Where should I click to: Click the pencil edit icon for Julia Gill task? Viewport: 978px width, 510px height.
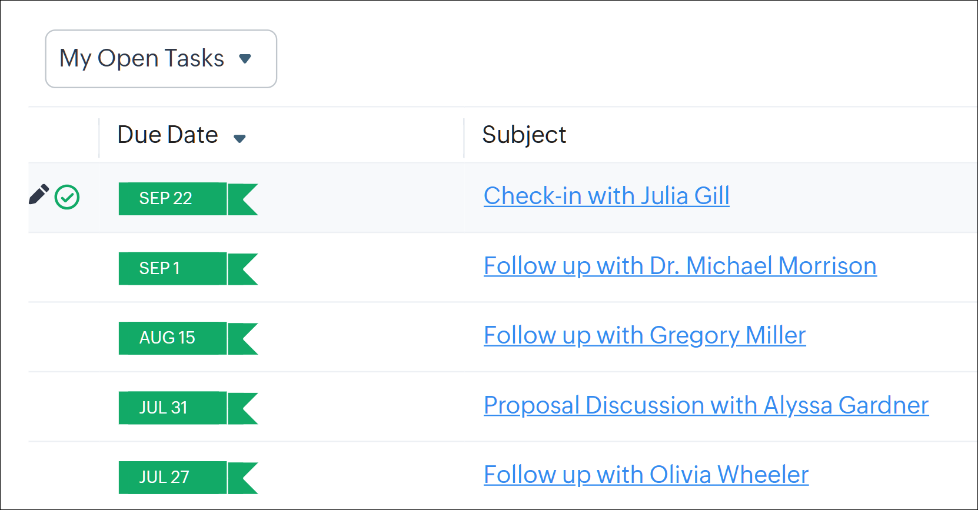click(x=39, y=195)
